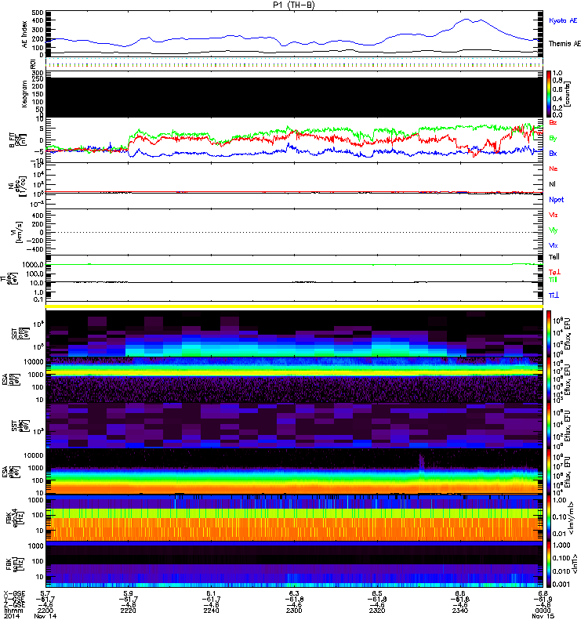Click the green 1000 eV temperature trace
The image size is (588, 627).
click(294, 264)
